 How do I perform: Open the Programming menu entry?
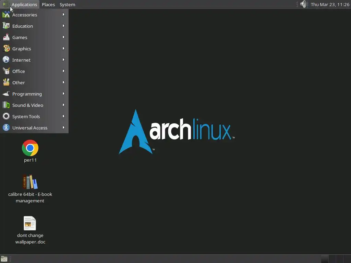pos(34,94)
